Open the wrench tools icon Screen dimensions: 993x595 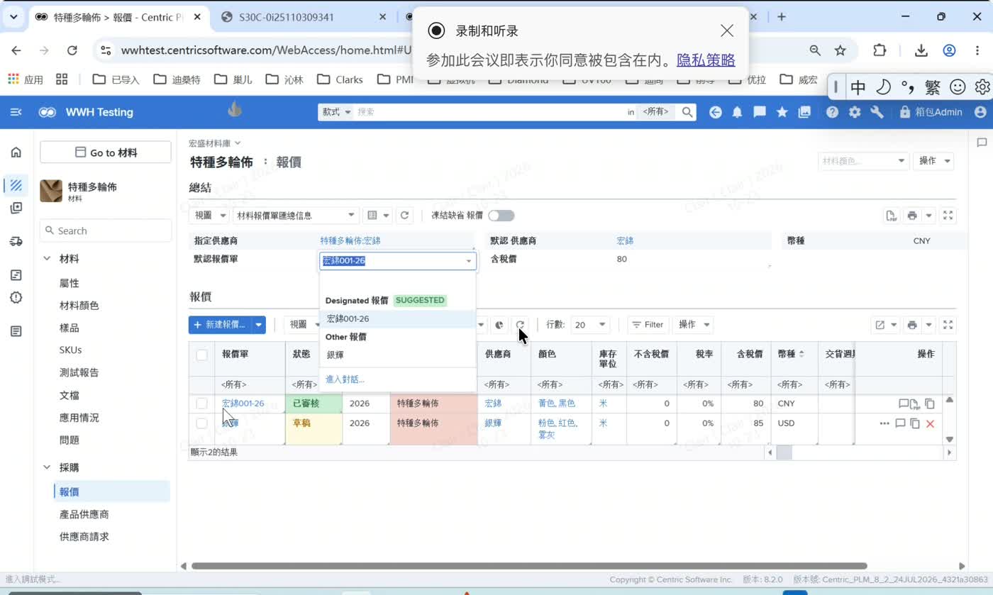click(x=877, y=112)
